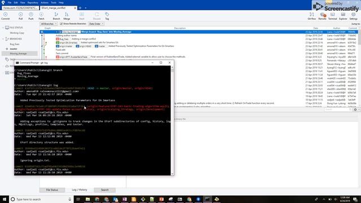Open the Repository menu
Image resolution: width=361 pixels, height=203 pixels.
pos(33,2)
